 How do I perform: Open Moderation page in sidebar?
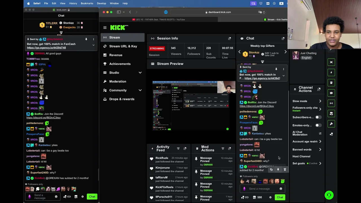(x=122, y=81)
